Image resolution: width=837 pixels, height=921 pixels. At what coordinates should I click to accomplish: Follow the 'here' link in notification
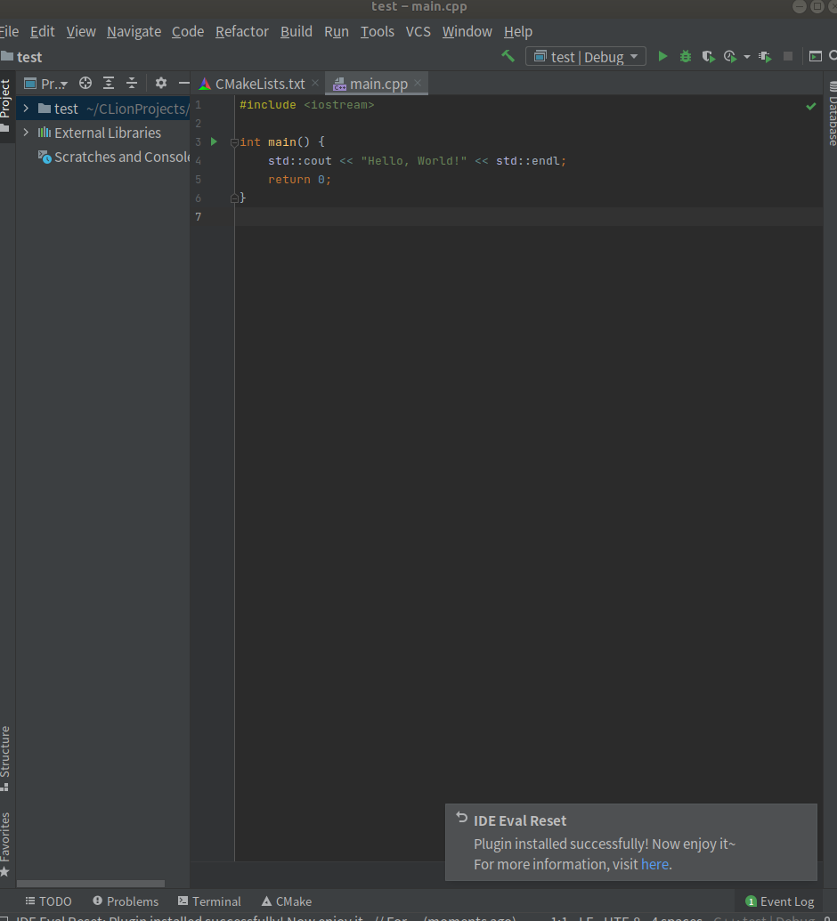654,864
